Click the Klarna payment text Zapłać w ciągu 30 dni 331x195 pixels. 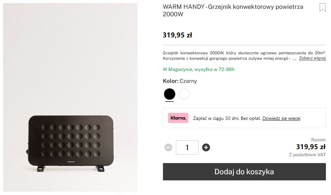pos(227,118)
